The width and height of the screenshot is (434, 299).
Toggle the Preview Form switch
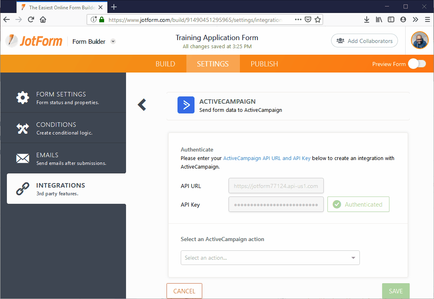pos(417,64)
